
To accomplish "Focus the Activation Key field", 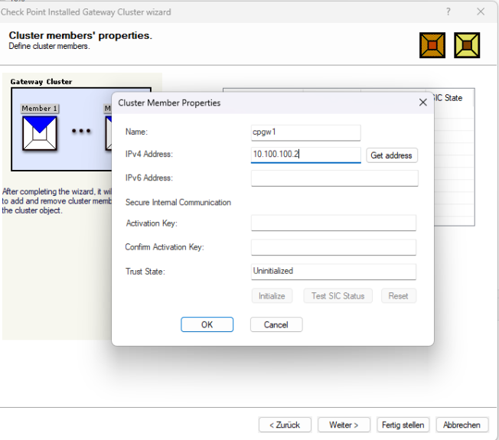I will 334,223.
